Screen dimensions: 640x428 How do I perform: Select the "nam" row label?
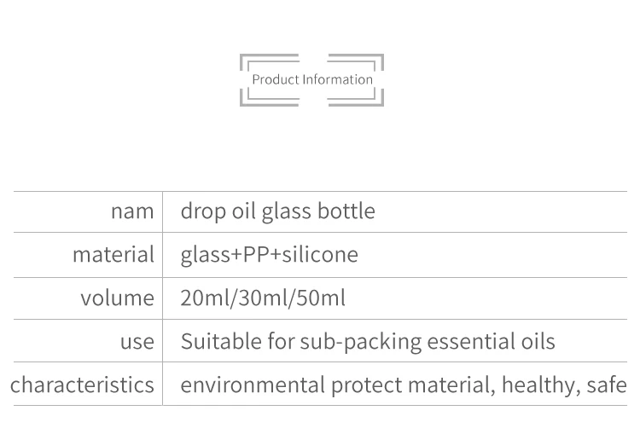click(x=132, y=211)
